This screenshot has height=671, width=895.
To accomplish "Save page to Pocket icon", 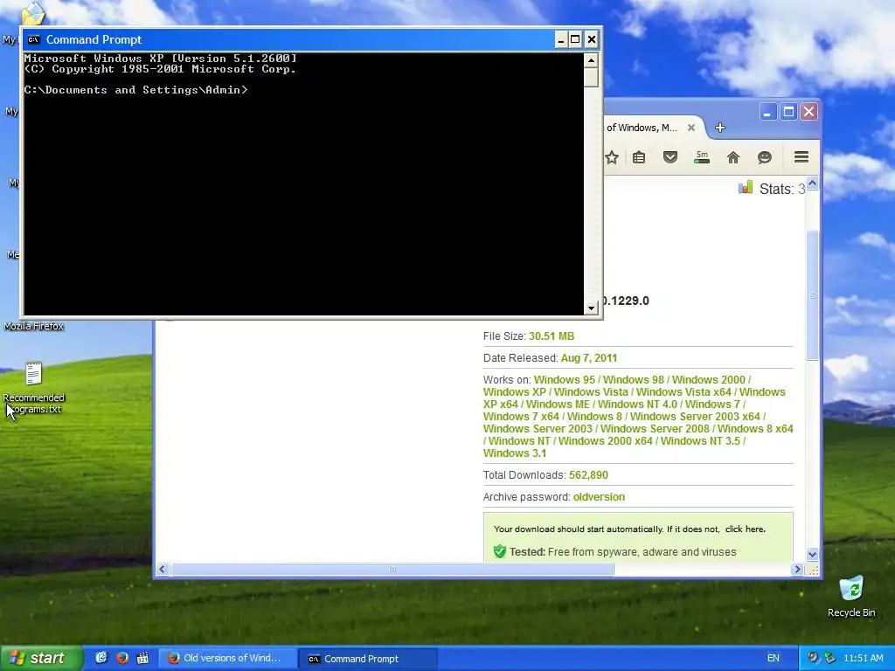I will [x=670, y=157].
